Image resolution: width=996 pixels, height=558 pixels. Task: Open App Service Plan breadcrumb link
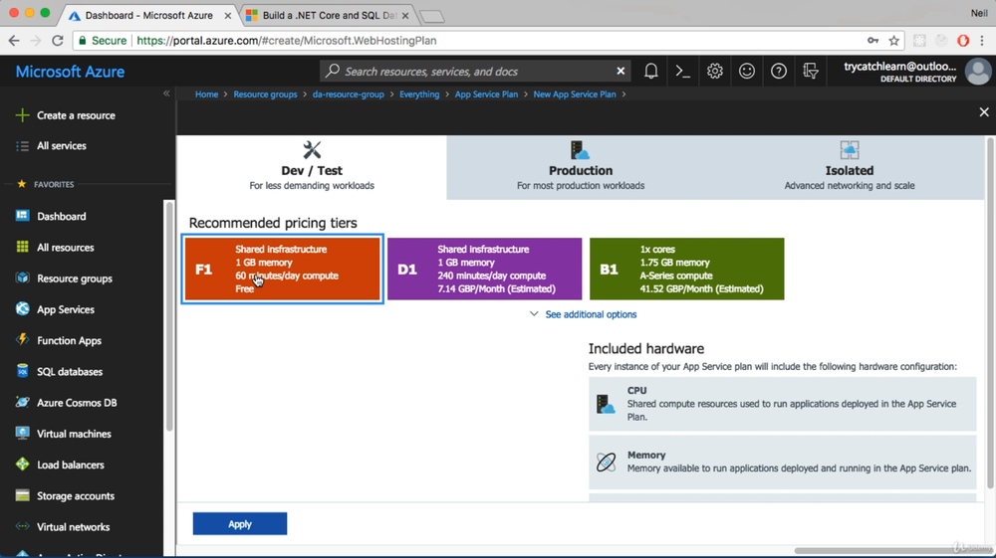click(486, 93)
